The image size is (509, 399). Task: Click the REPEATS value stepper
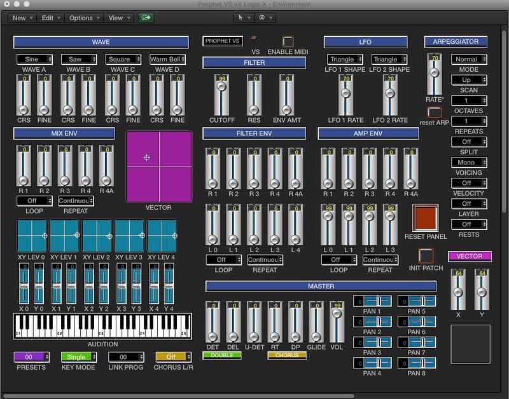click(x=469, y=121)
